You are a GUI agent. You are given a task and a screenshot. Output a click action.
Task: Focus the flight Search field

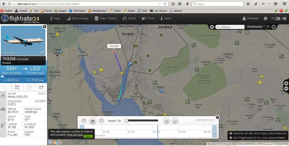[230, 27]
